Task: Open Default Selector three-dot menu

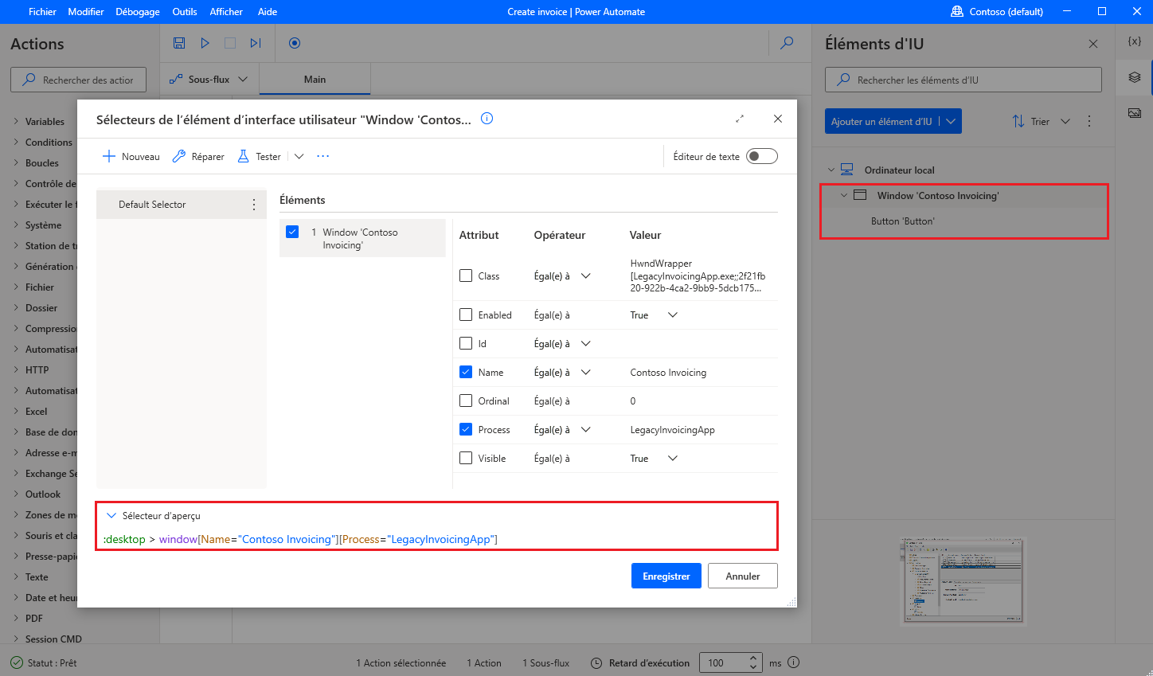Action: click(254, 205)
